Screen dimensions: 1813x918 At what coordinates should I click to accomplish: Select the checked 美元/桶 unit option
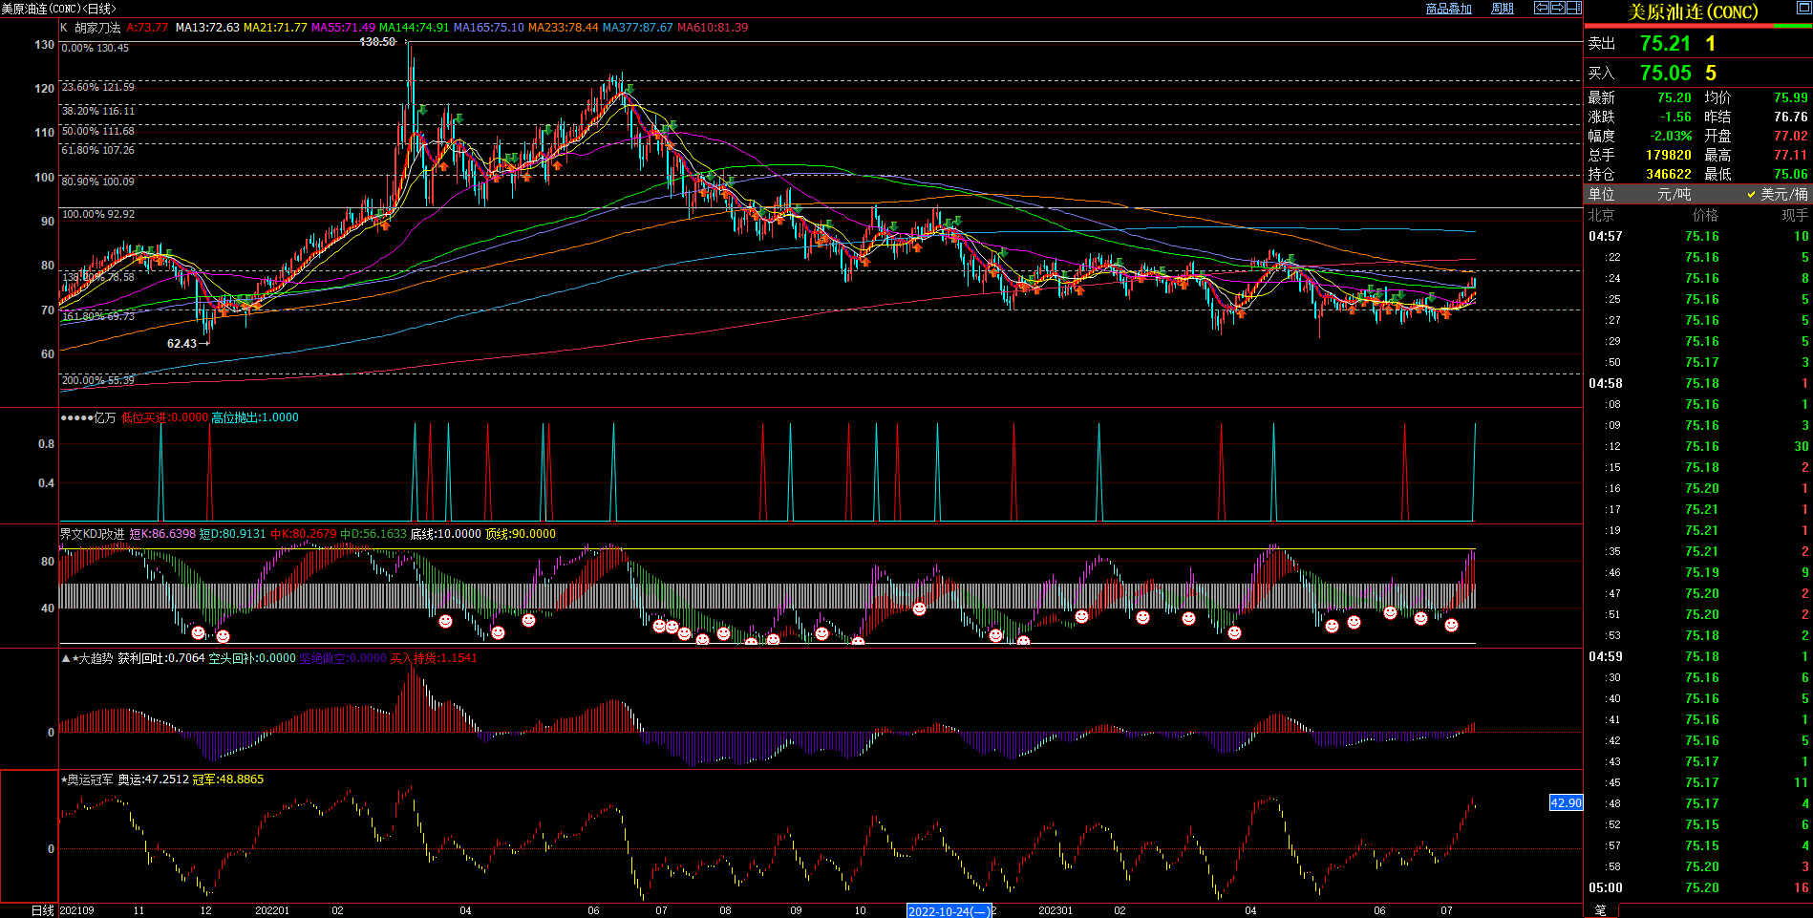tap(1777, 194)
